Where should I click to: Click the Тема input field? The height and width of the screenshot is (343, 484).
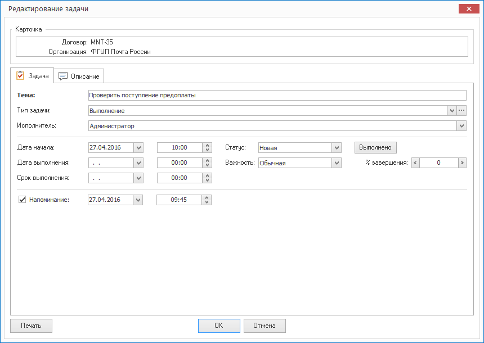point(277,96)
